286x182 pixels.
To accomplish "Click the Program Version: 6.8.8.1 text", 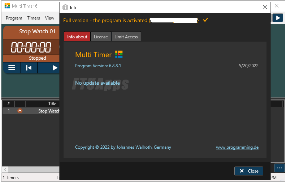I will 98,66.
